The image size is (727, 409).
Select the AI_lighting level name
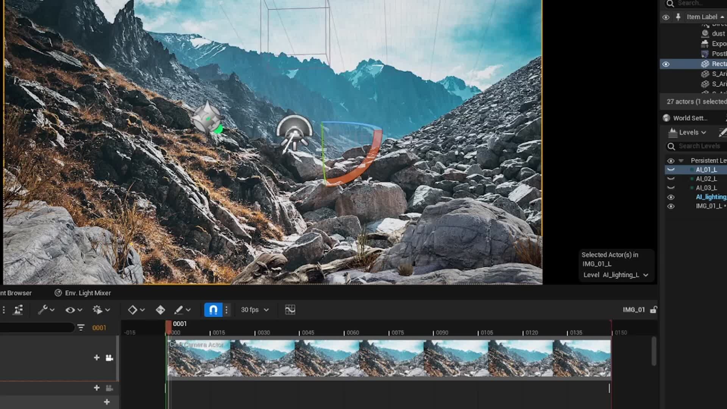tap(711, 197)
